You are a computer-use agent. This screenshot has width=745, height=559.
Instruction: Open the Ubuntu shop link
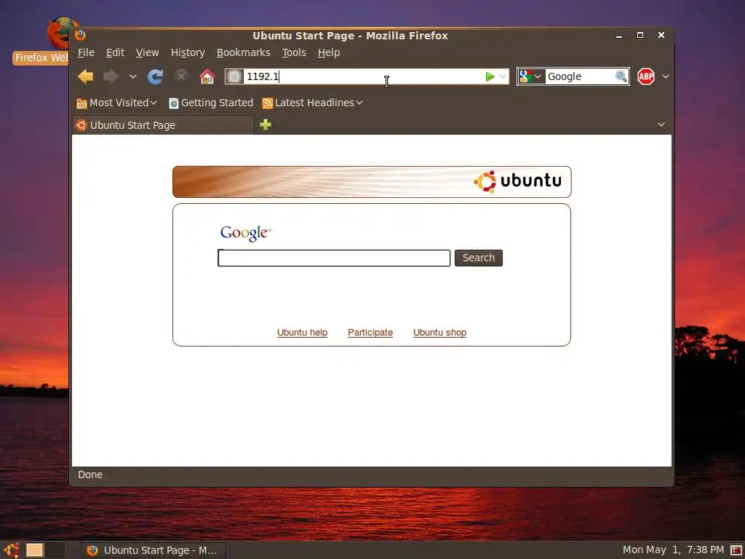439,332
